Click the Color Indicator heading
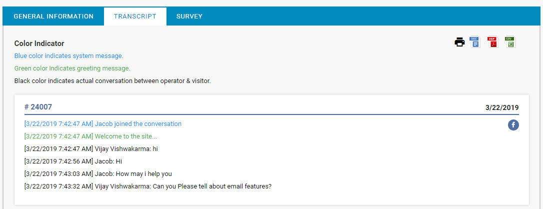Viewport: 543px width, 209px height. 39,43
